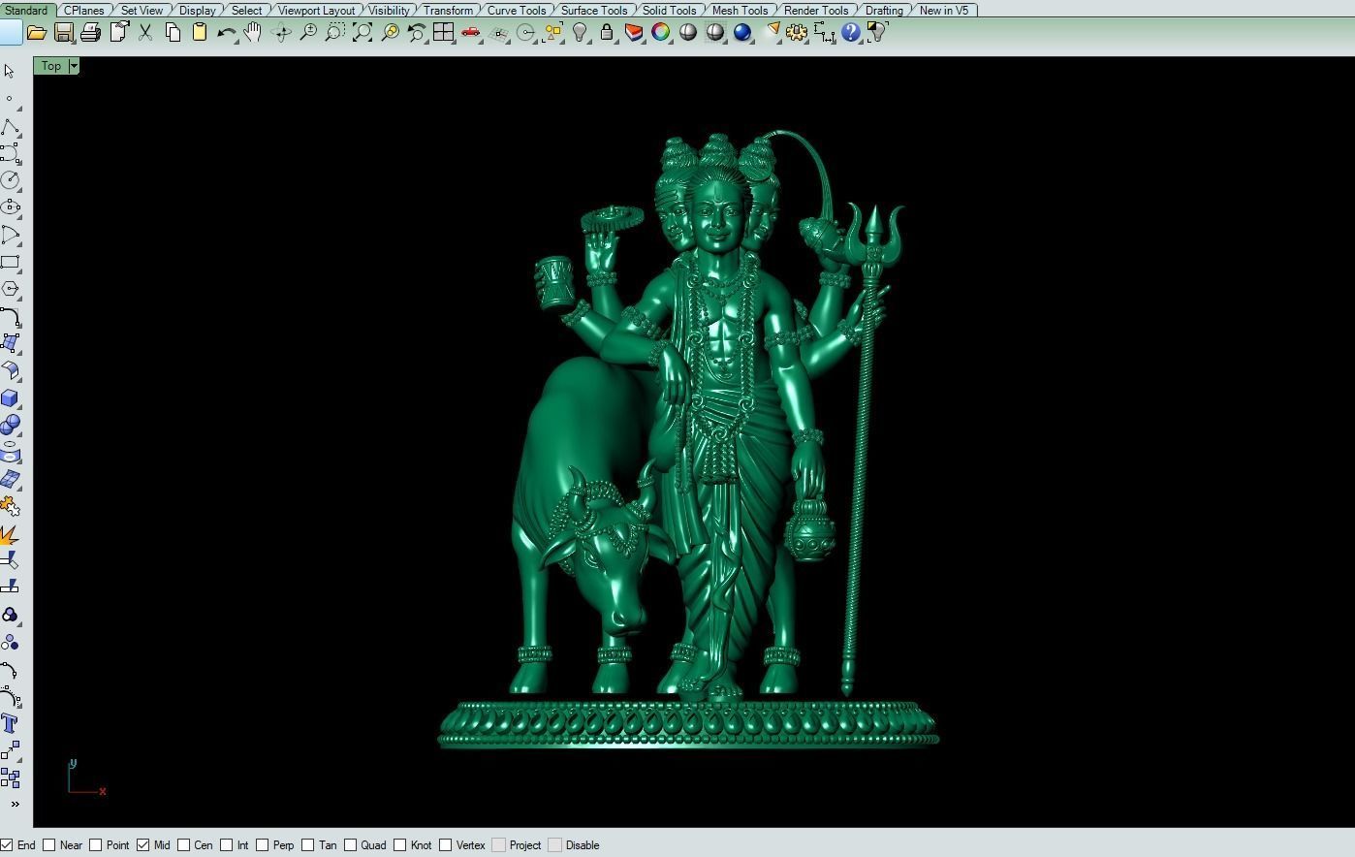The image size is (1355, 857).
Task: Select the Box solid tool in sidebar
Action: pos(10,397)
